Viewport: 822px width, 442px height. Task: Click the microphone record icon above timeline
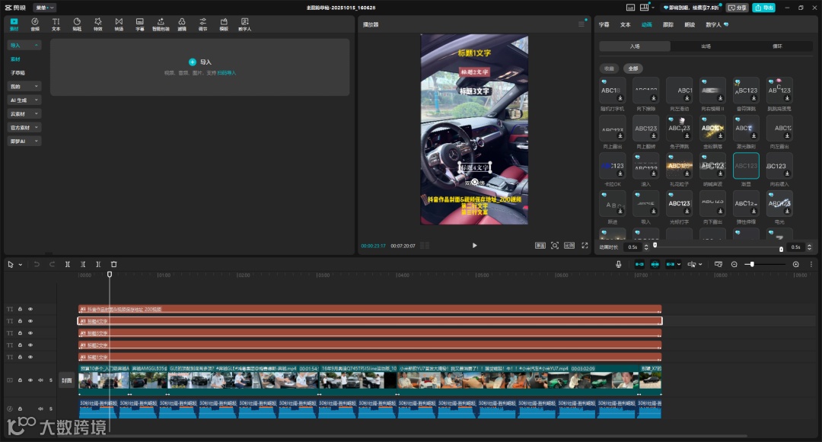tap(619, 264)
